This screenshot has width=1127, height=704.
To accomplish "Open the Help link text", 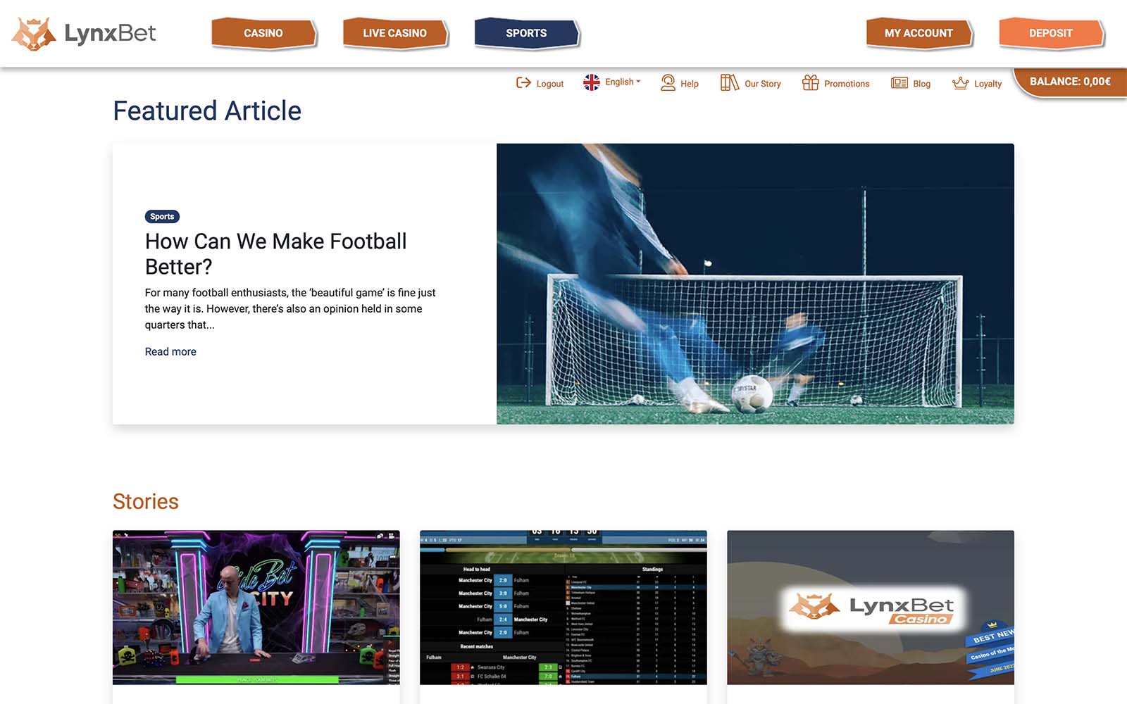I will coord(690,84).
